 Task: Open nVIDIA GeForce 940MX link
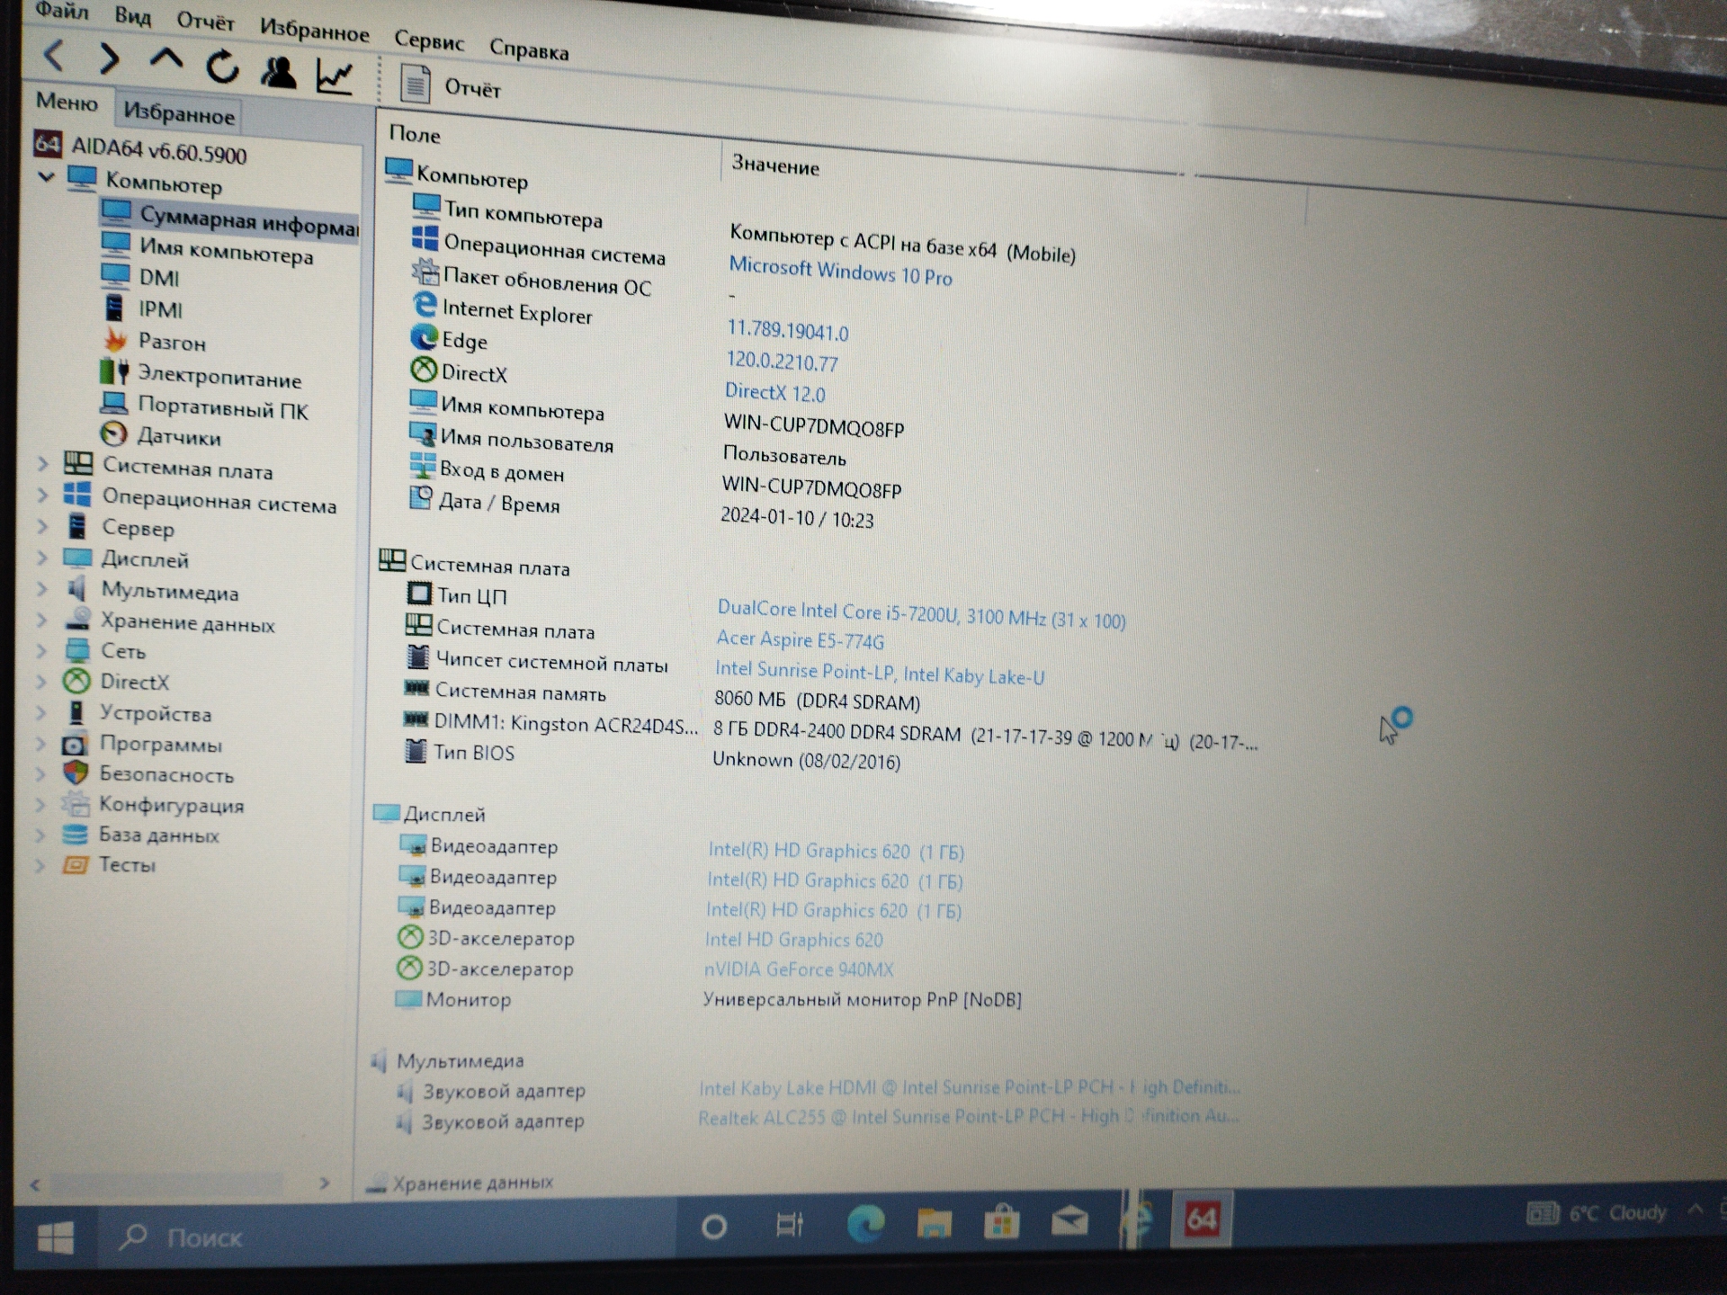(798, 969)
